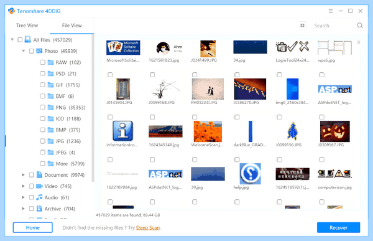This screenshot has height=241, width=373.
Task: Tick the checkbox above J0309567.JPG pumpkin image
Action: 321,117
